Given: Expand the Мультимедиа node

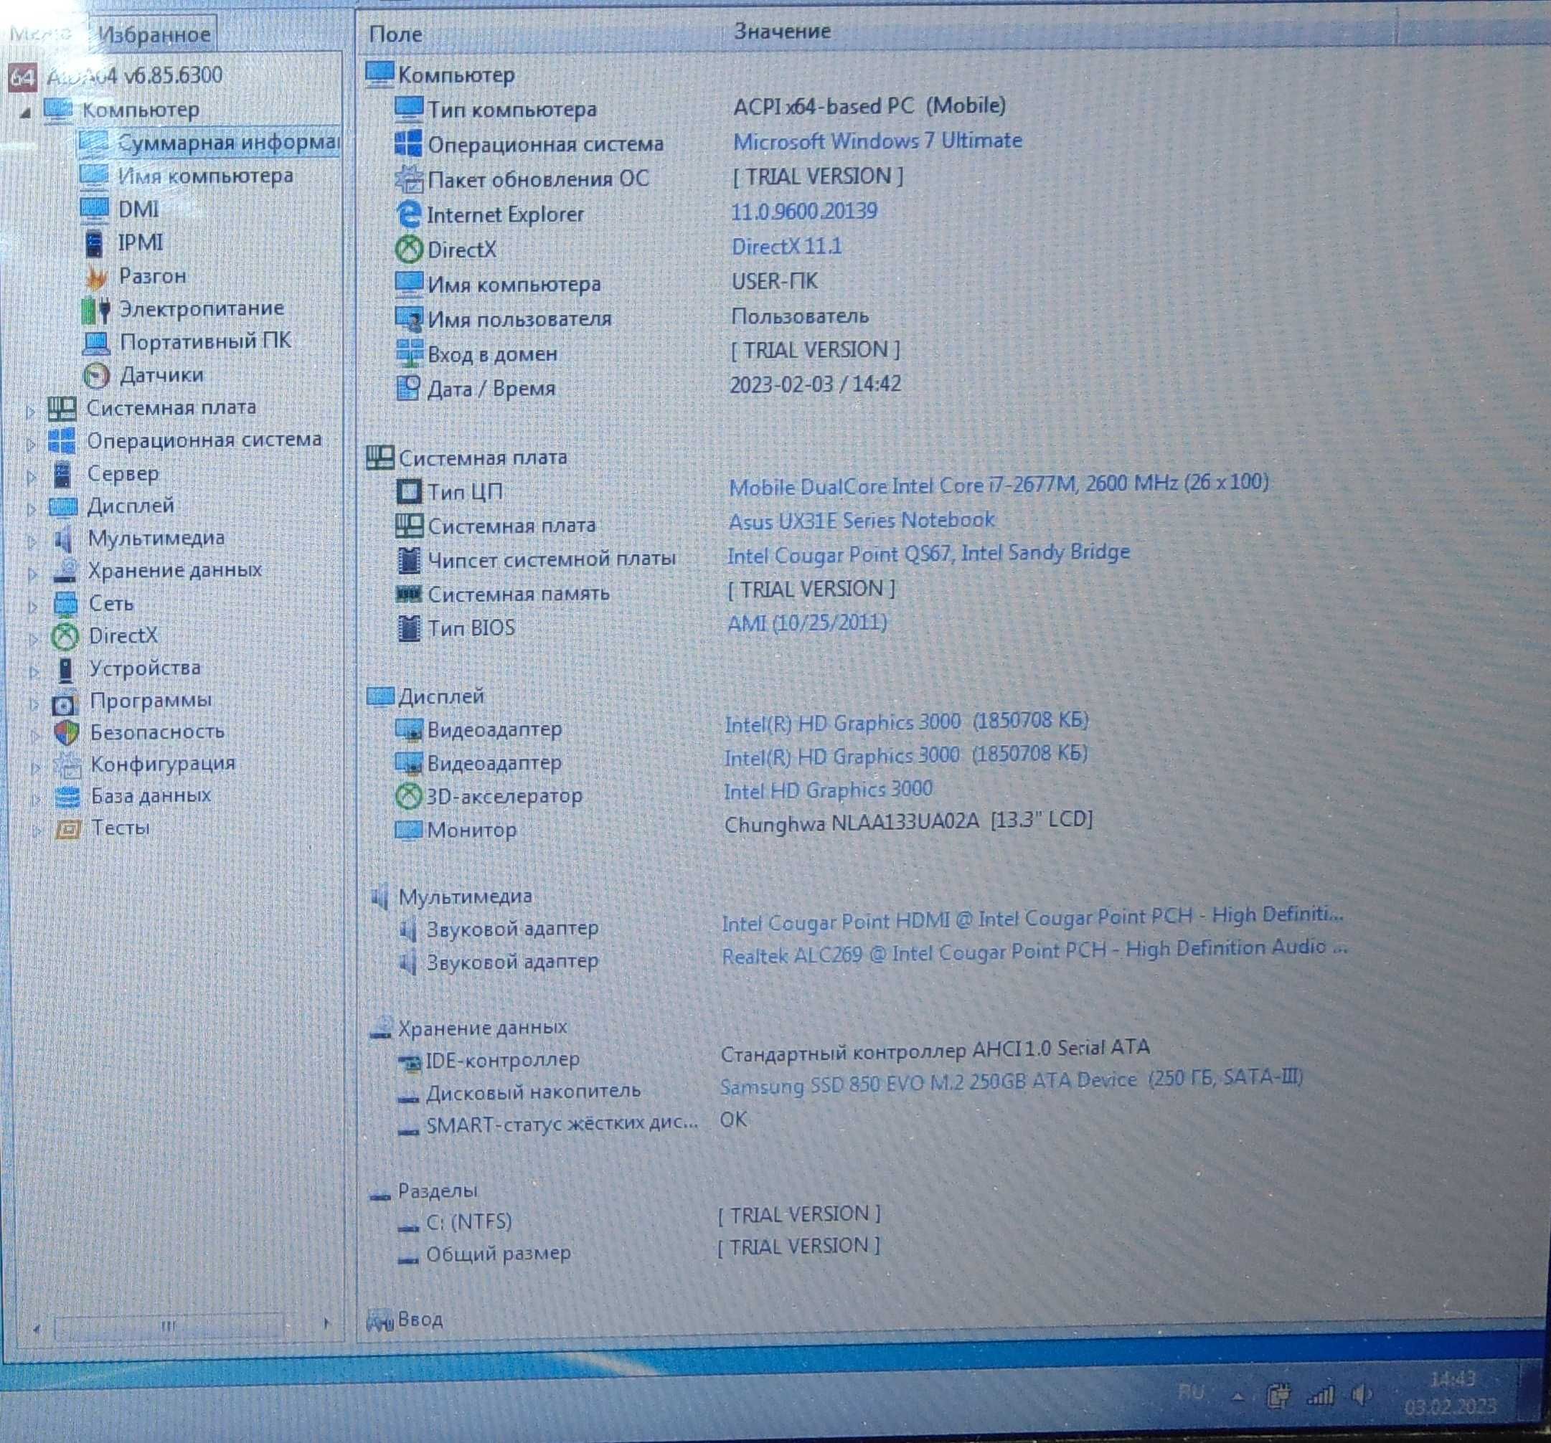Looking at the screenshot, I should tap(32, 541).
